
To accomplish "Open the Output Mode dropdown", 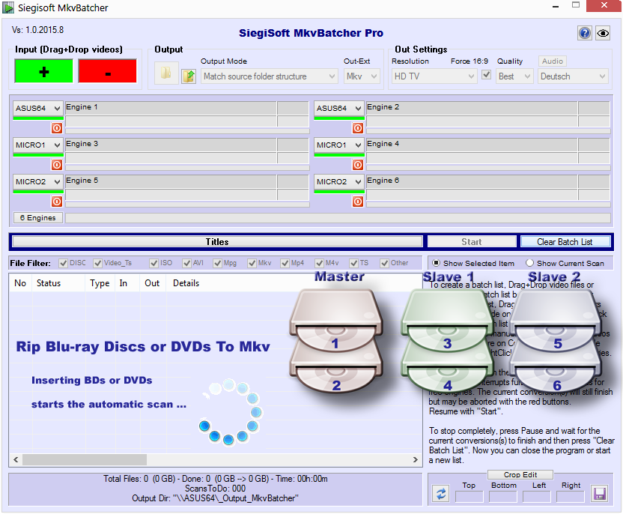I will [270, 76].
